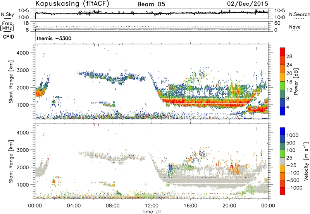
Task: Pick the light green segment of the velocity colorbar
Action: (x=282, y=154)
